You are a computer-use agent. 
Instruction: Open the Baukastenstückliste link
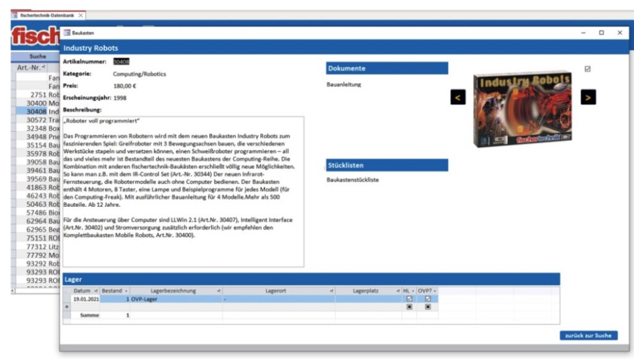(353, 179)
